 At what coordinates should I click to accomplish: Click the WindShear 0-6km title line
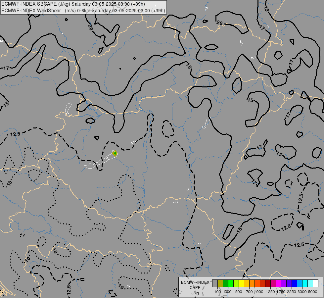click(83, 11)
